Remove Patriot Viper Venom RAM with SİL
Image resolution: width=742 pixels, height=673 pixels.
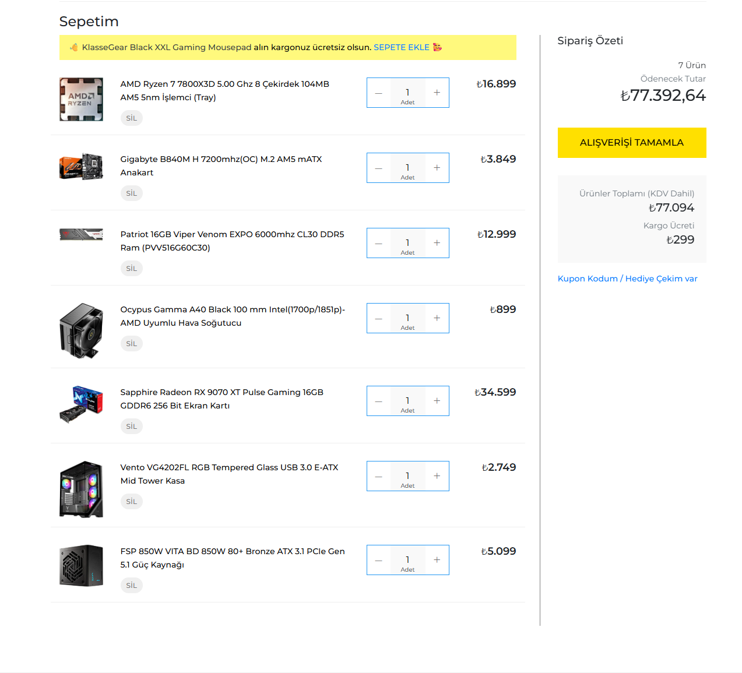132,269
